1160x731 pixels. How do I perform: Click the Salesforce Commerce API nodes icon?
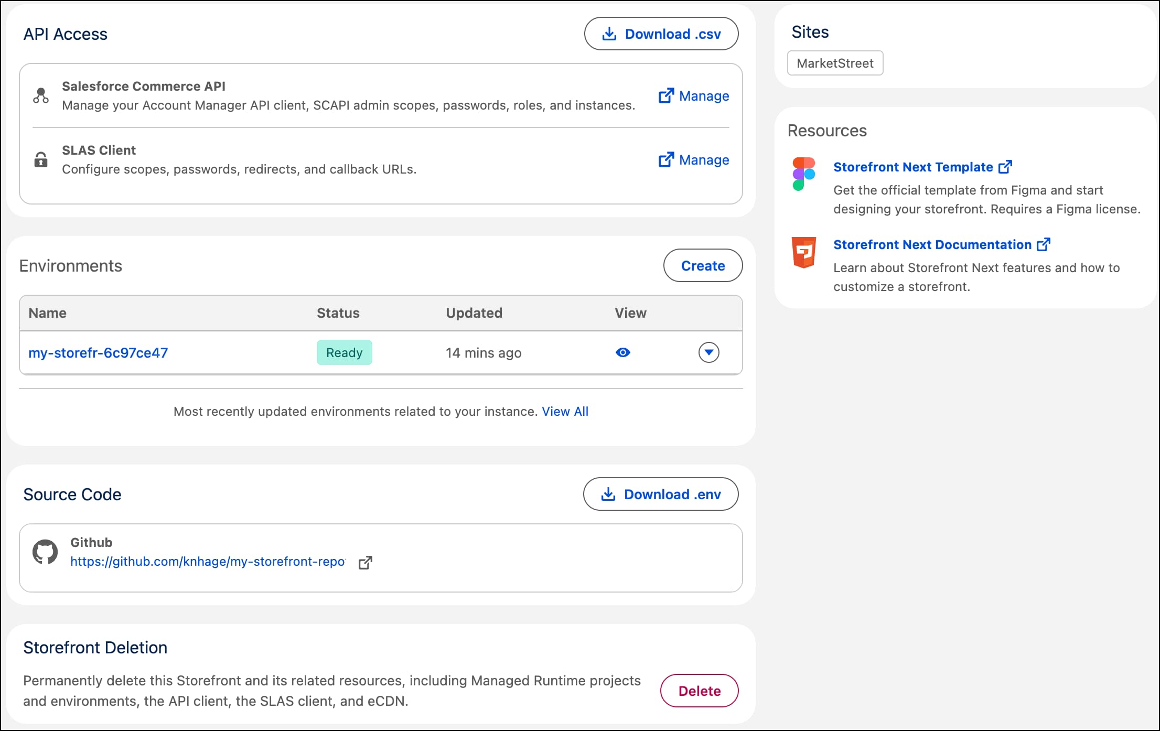[x=41, y=95]
